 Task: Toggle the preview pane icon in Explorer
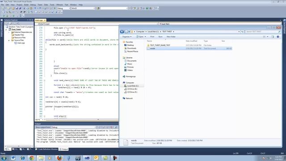[273, 37]
